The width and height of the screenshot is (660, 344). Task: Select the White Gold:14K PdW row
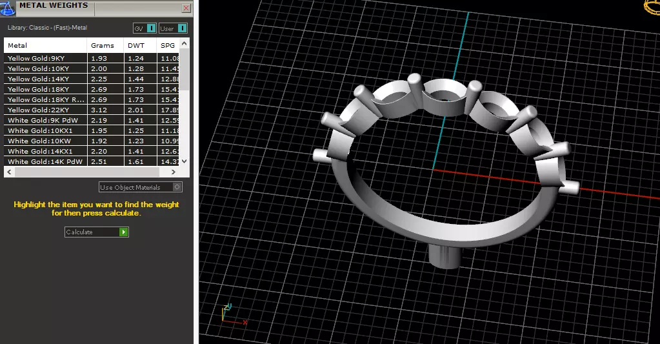(x=92, y=161)
